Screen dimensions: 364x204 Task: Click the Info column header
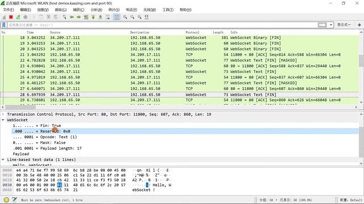pos(234,32)
